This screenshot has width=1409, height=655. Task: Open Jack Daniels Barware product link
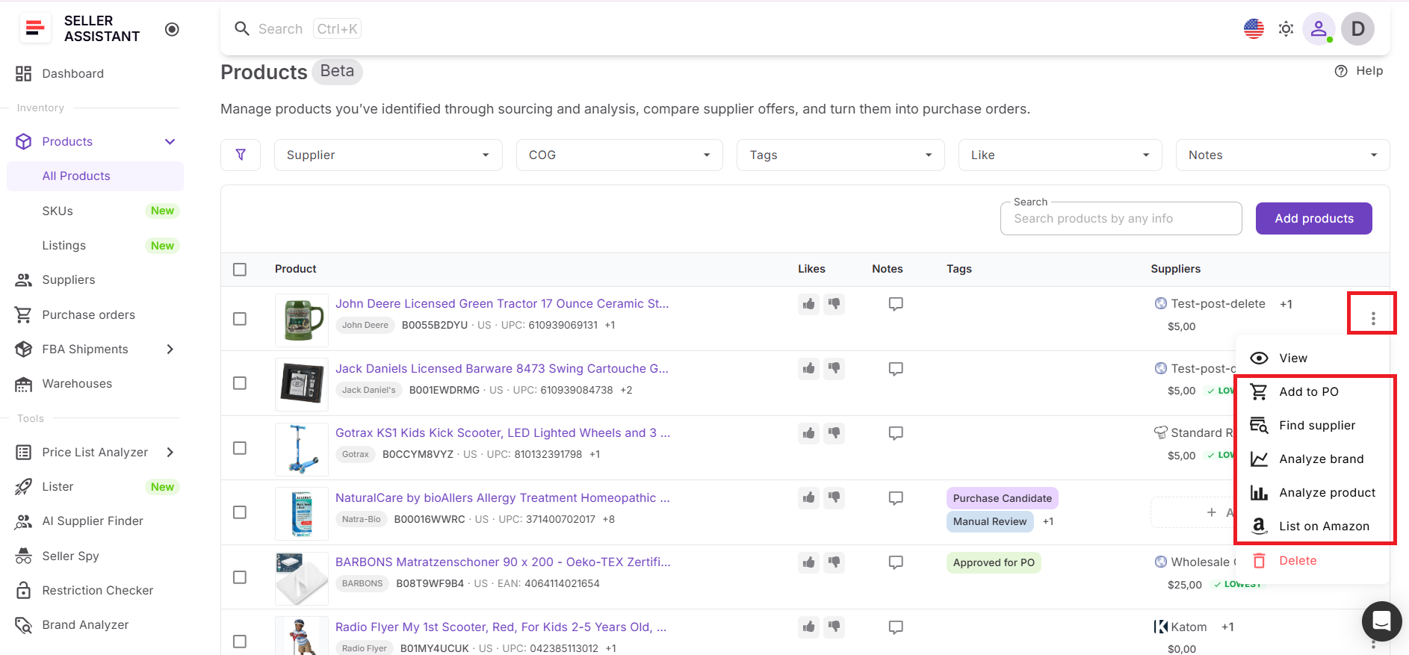pos(502,369)
